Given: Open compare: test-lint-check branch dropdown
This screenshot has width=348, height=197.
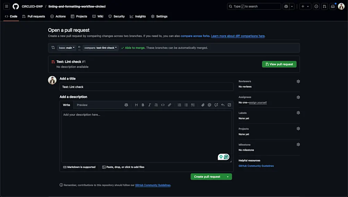Looking at the screenshot, I should pyautogui.click(x=101, y=48).
